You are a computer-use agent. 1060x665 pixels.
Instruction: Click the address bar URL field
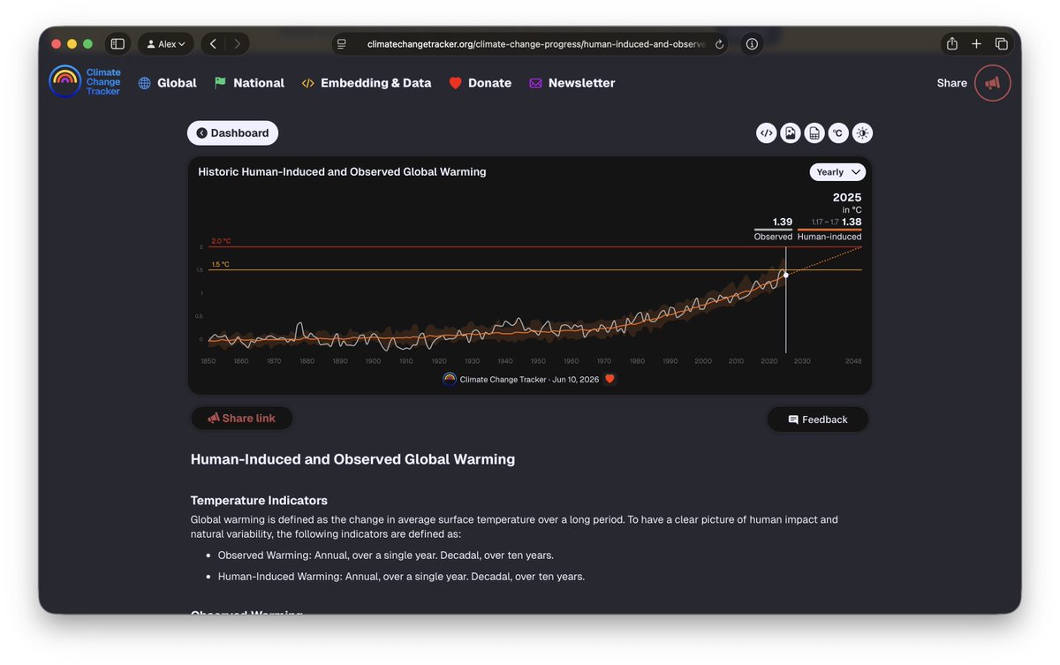click(535, 44)
